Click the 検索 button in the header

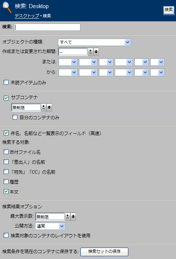tap(169, 10)
